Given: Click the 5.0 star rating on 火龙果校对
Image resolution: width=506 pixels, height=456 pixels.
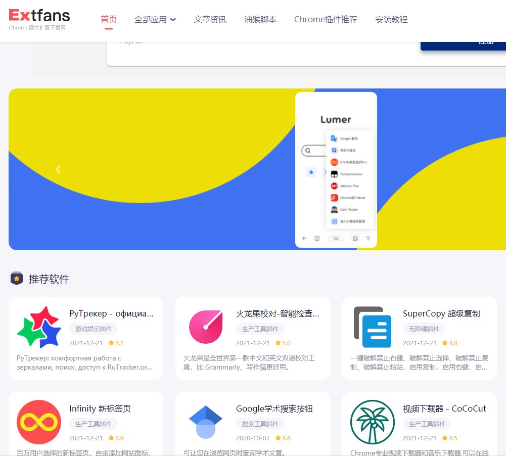Looking at the screenshot, I should click(283, 343).
